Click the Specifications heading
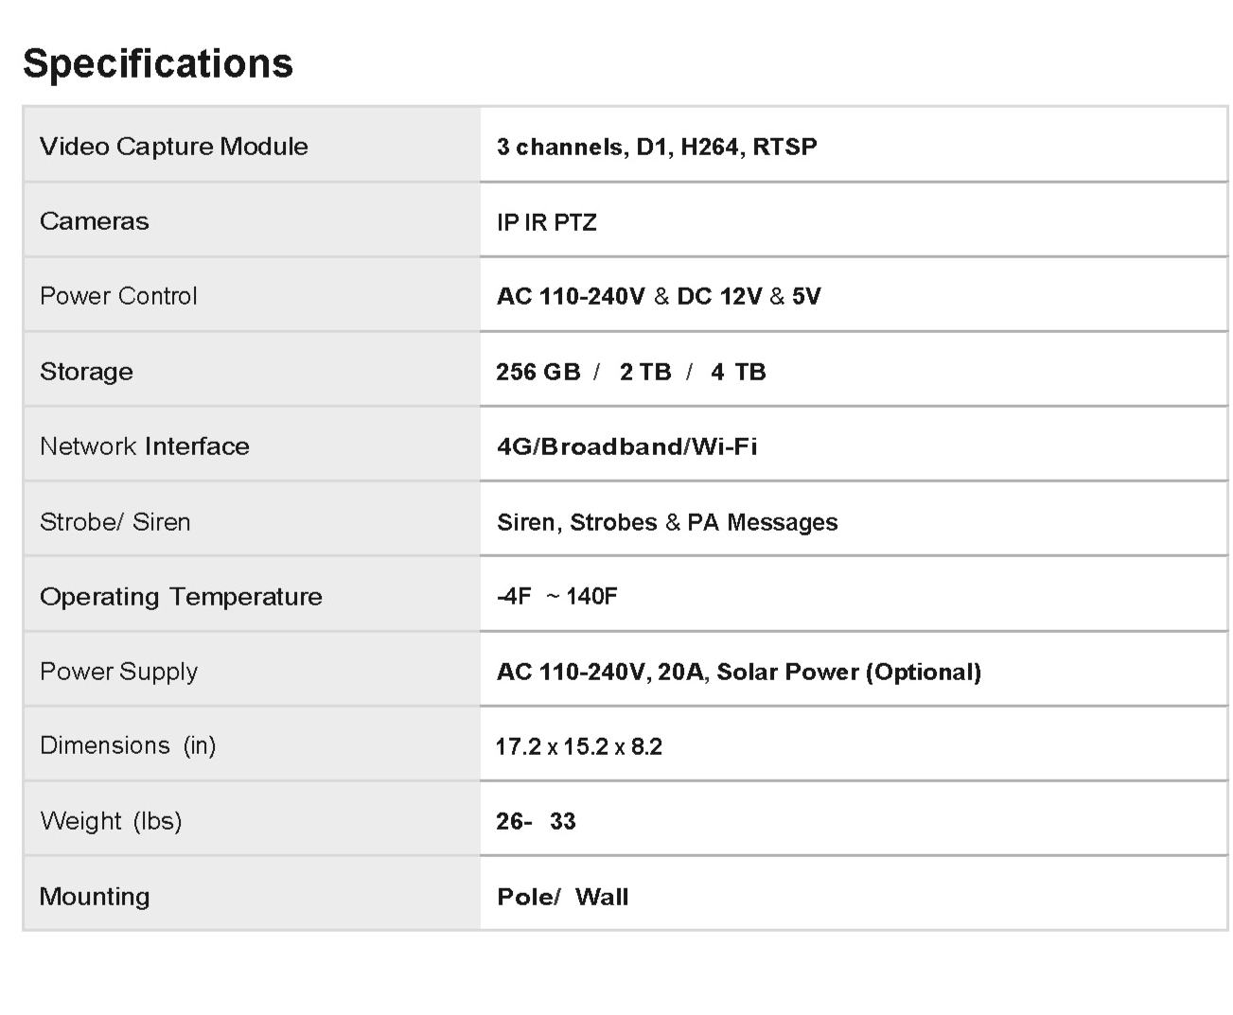The image size is (1233, 1015). click(158, 63)
